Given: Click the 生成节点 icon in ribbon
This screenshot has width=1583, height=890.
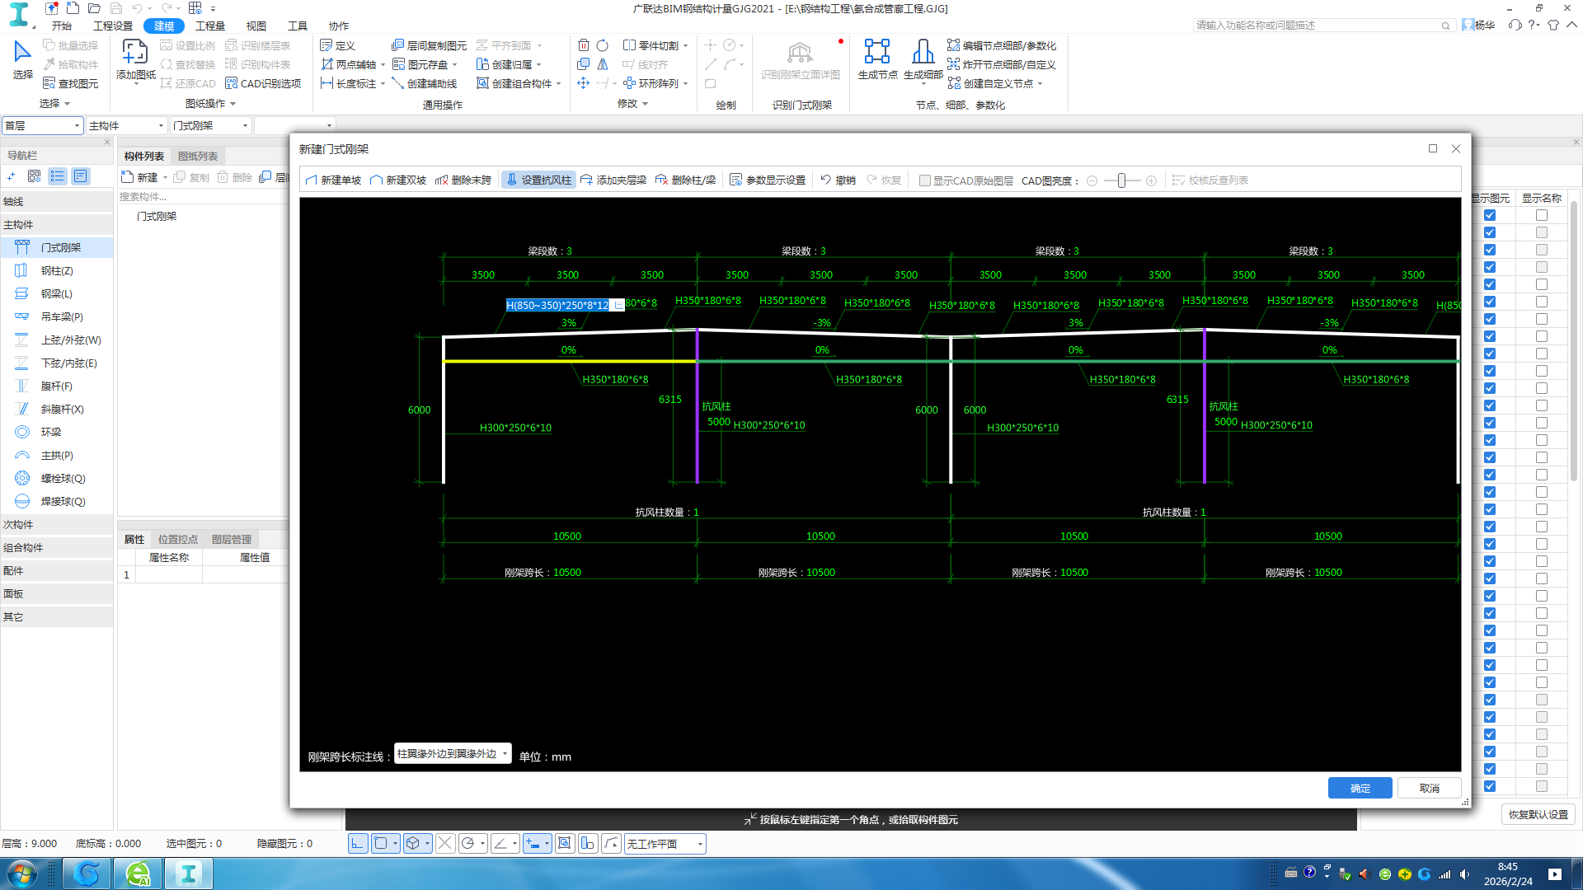Looking at the screenshot, I should [x=876, y=52].
